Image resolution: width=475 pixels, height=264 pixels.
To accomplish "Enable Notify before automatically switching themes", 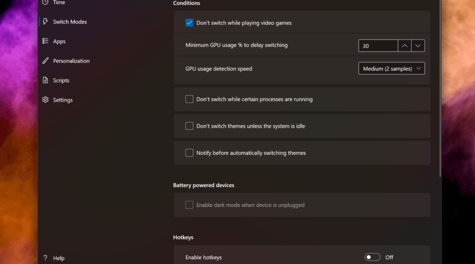I will (189, 152).
